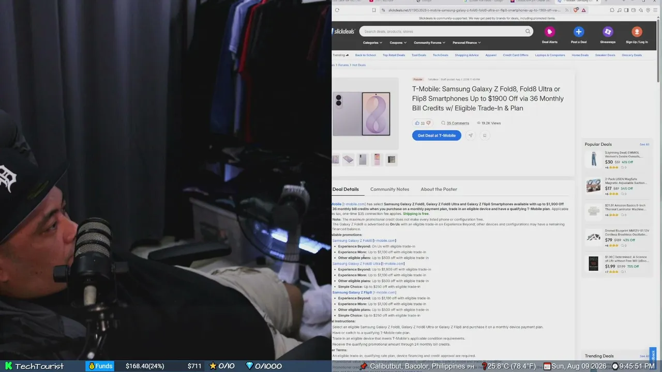Click the site settings icon before the URL
The height and width of the screenshot is (372, 662).
click(383, 10)
